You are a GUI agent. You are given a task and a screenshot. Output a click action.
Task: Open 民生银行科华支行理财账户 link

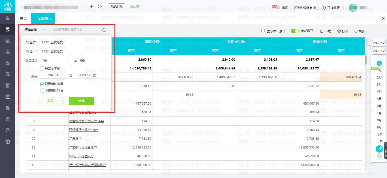point(88,165)
